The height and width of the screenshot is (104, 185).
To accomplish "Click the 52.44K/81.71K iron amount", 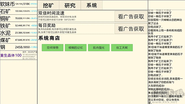I will pos(23,25).
